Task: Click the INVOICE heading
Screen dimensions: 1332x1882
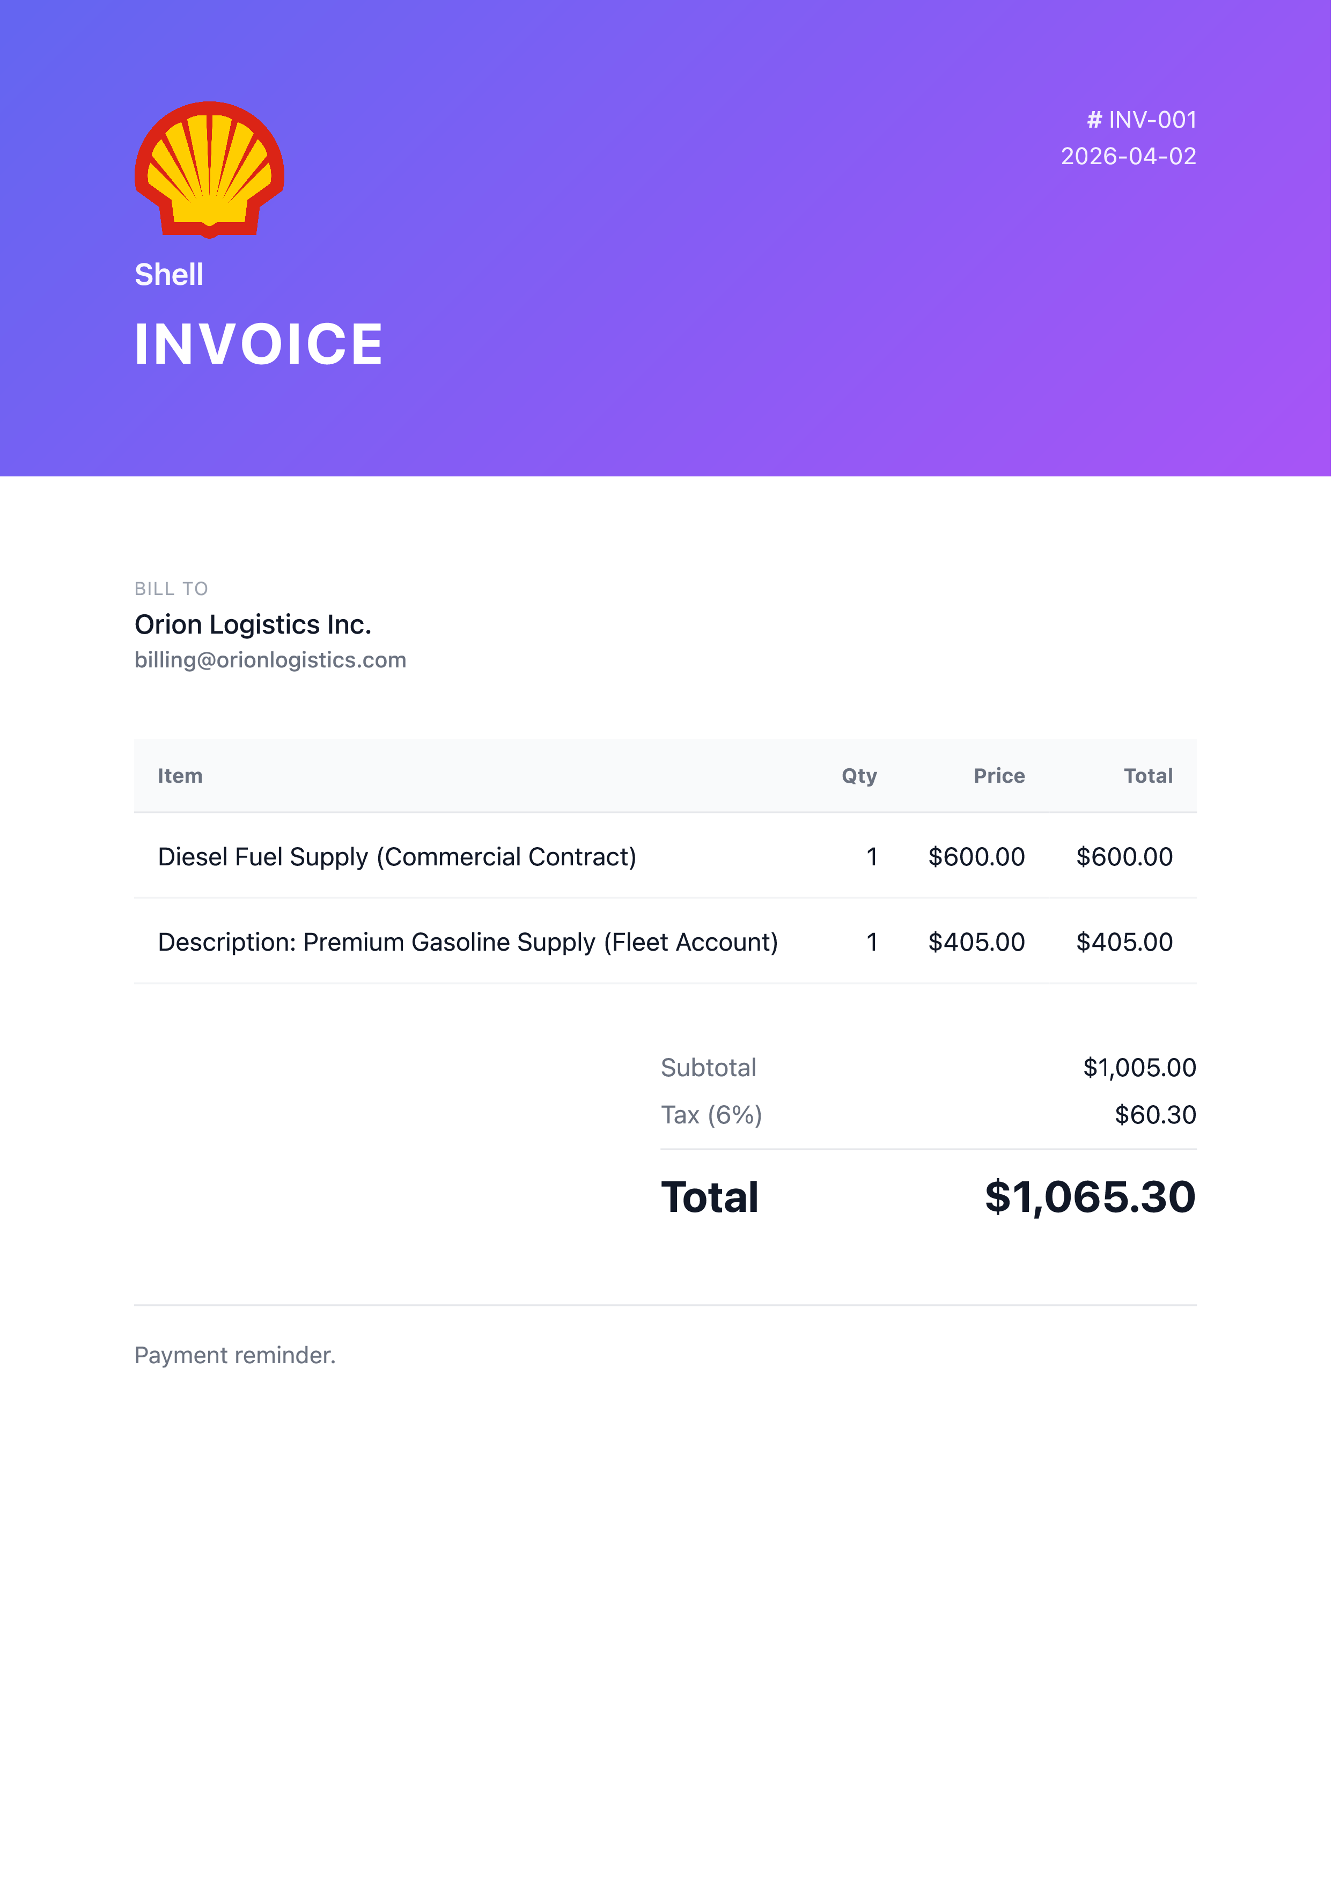Action: click(x=259, y=344)
